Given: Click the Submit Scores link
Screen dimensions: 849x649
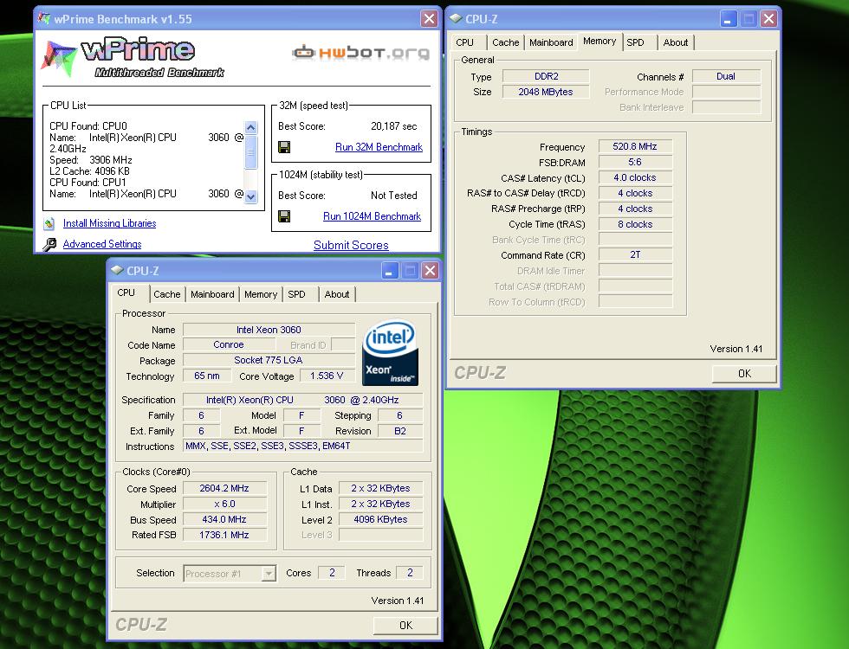Looking at the screenshot, I should (x=351, y=245).
